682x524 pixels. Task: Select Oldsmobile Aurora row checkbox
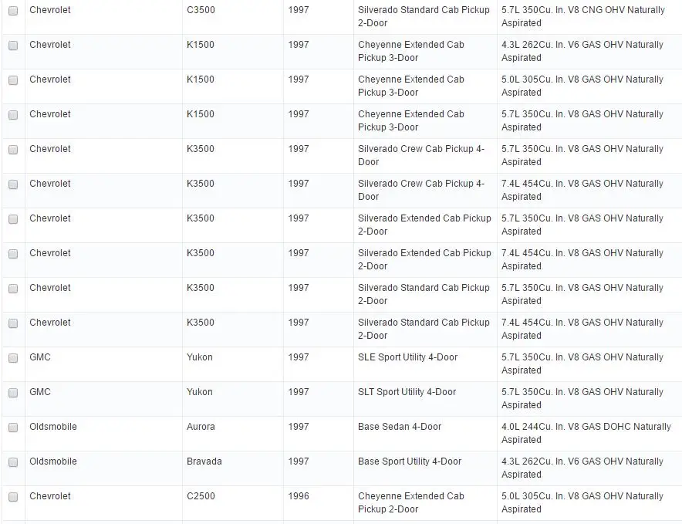point(13,428)
